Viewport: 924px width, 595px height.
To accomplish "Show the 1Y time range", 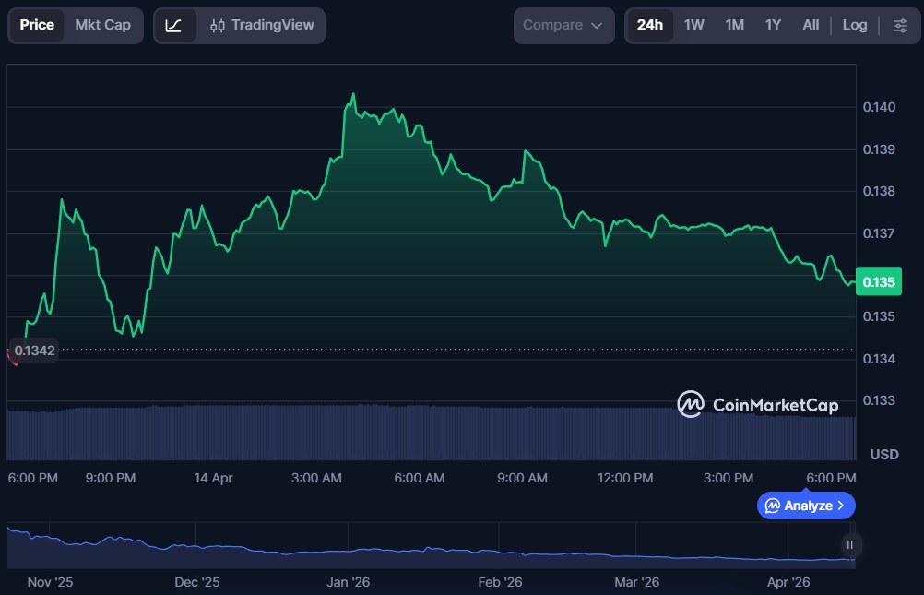I will [x=773, y=26].
